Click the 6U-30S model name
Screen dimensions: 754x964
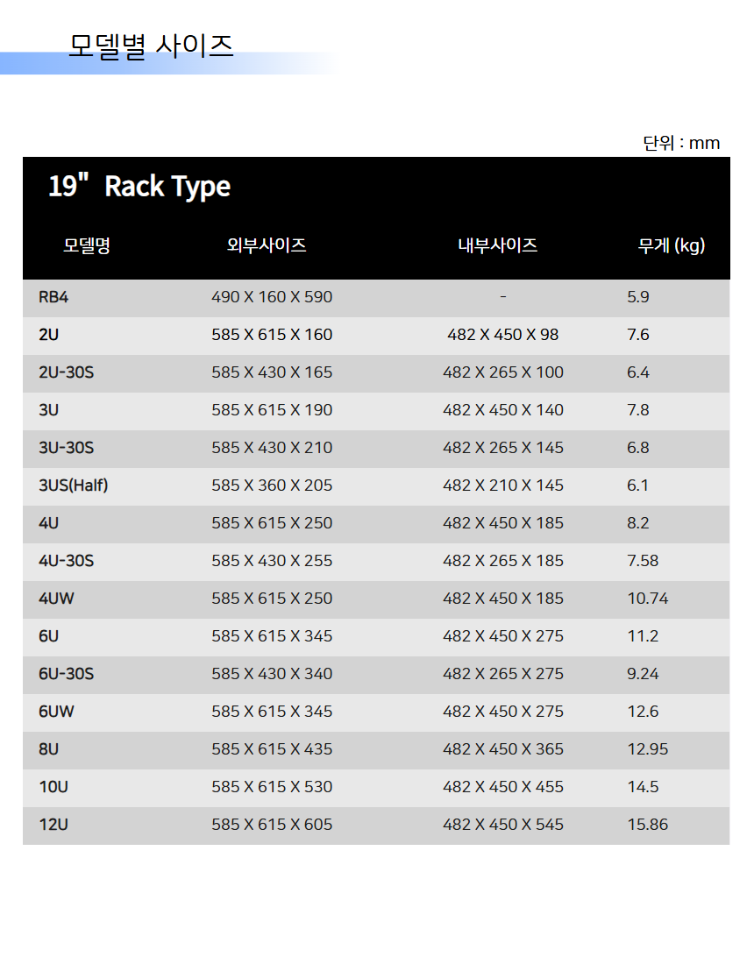pyautogui.click(x=67, y=674)
